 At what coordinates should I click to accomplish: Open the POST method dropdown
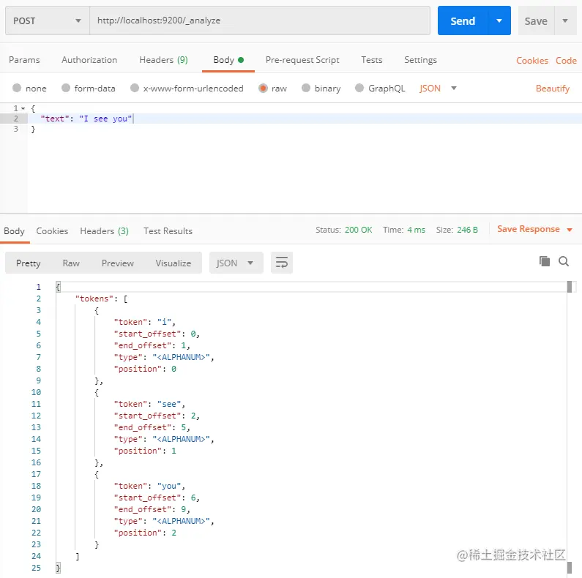coord(47,20)
